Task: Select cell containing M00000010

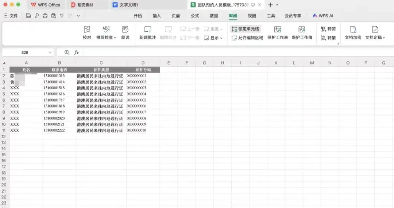Action: [x=143, y=130]
